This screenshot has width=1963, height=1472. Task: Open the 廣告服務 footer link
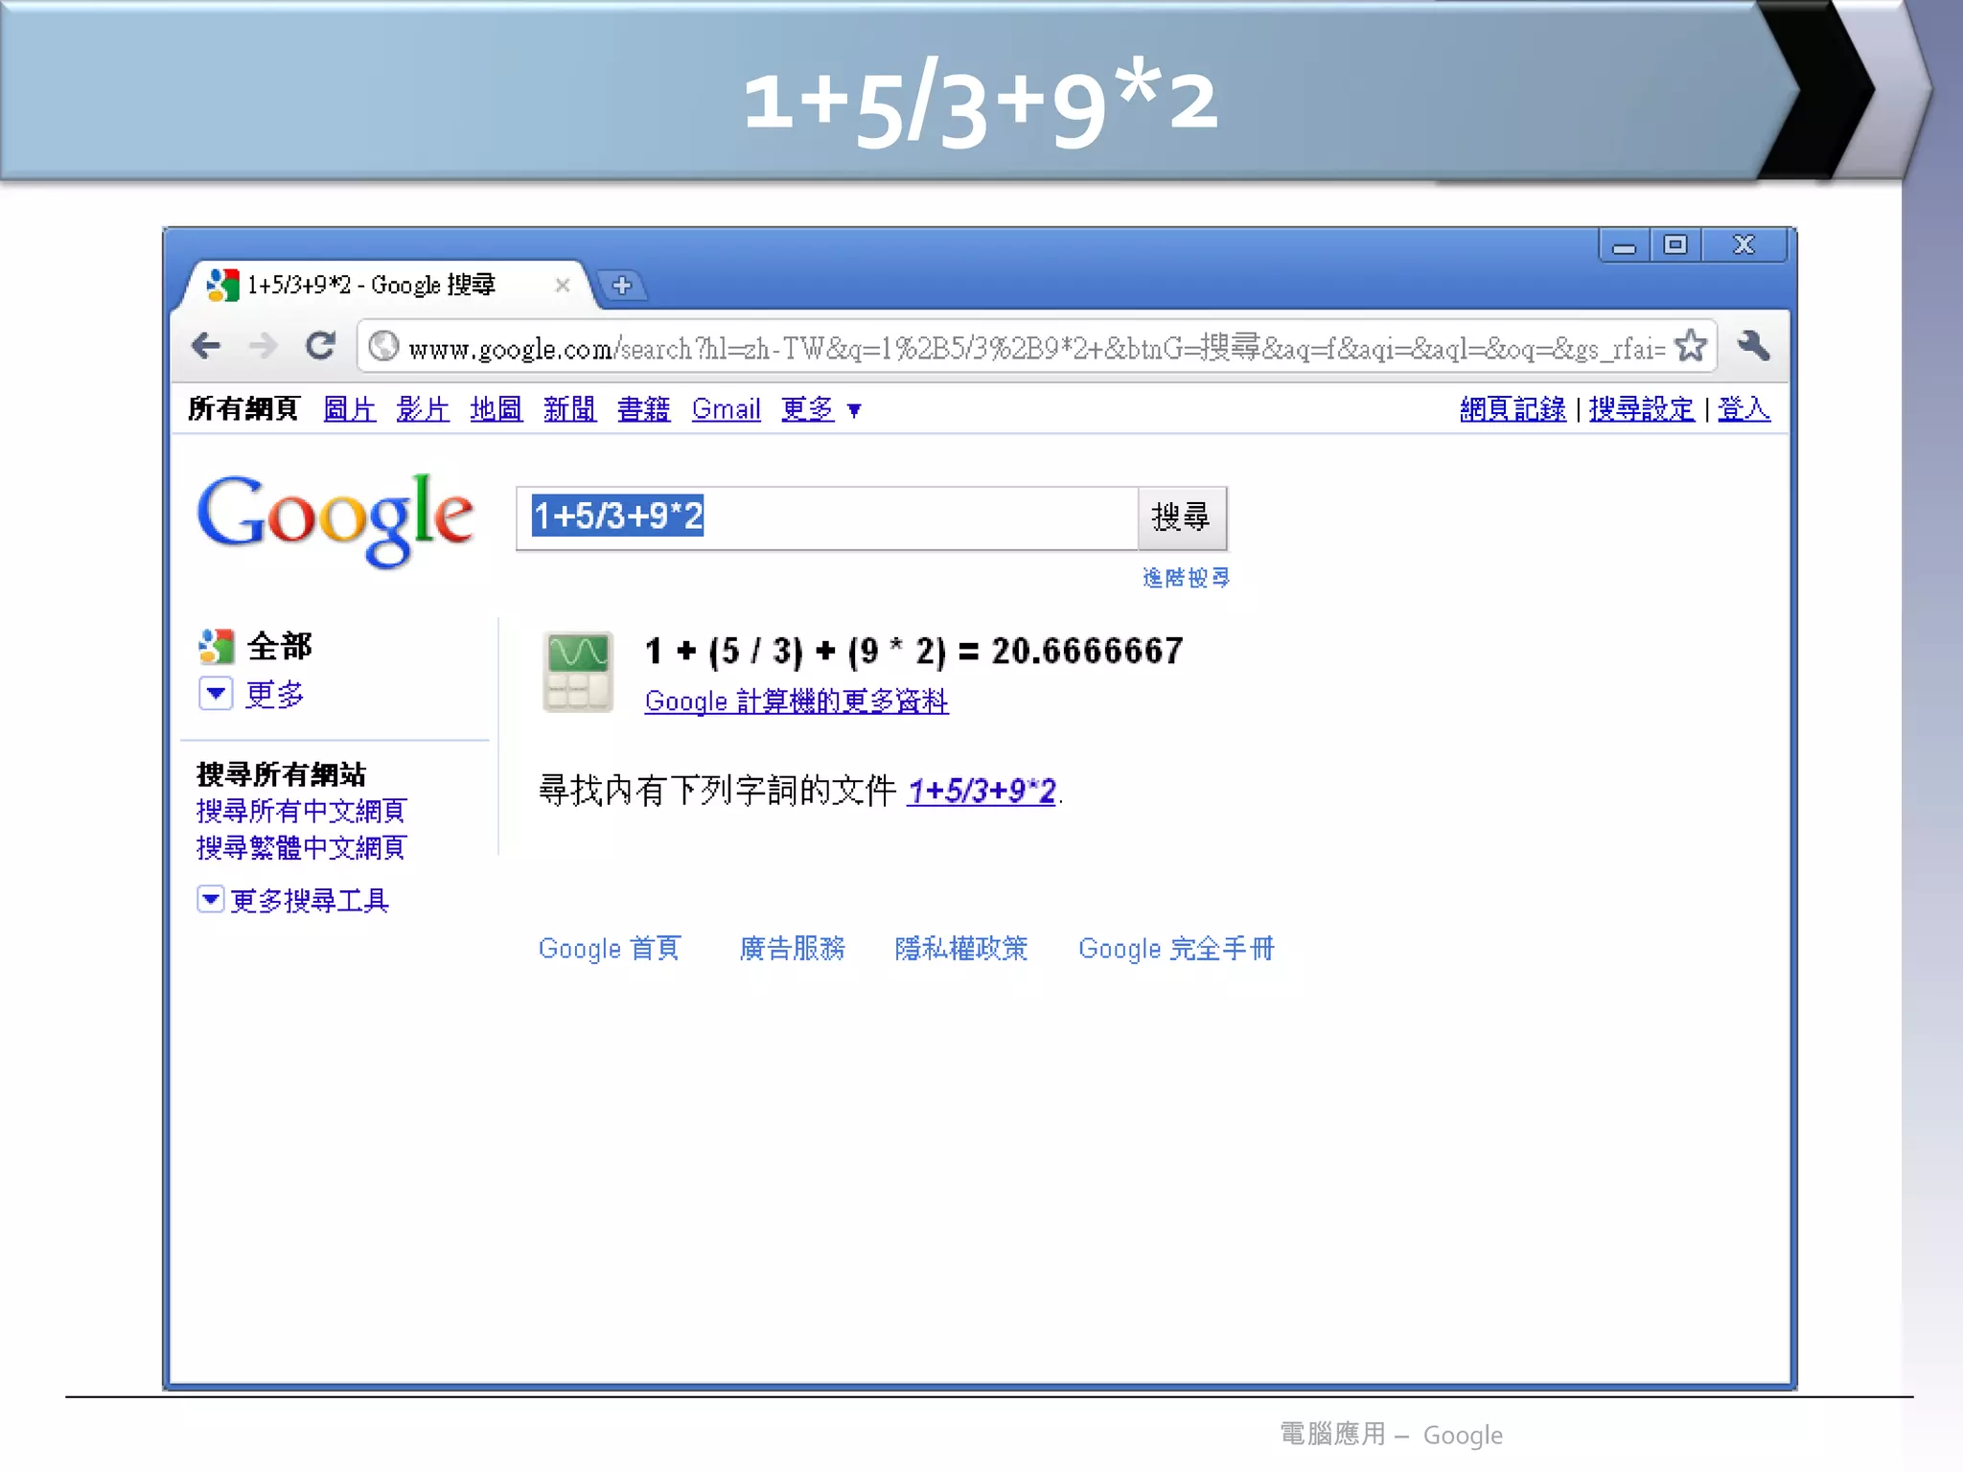coord(792,949)
